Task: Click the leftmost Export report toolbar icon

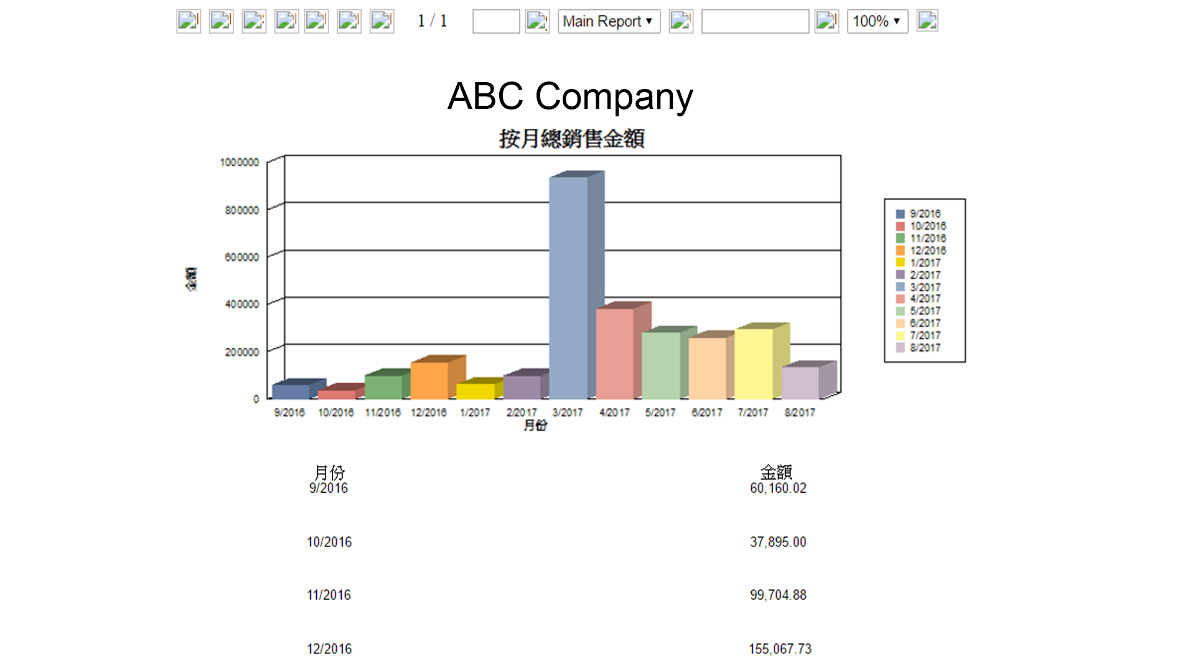Action: [188, 21]
